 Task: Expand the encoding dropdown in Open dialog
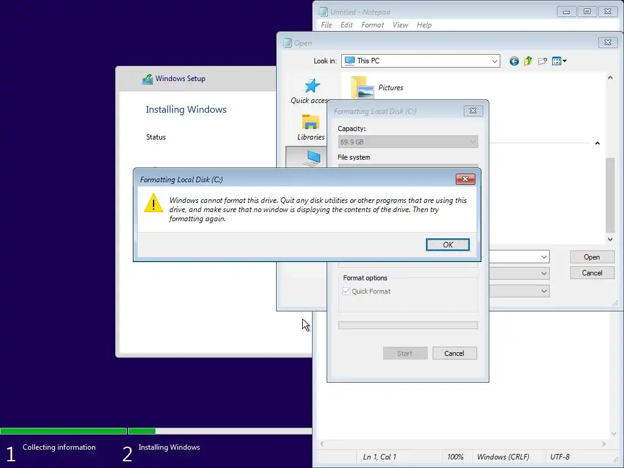pos(544,291)
